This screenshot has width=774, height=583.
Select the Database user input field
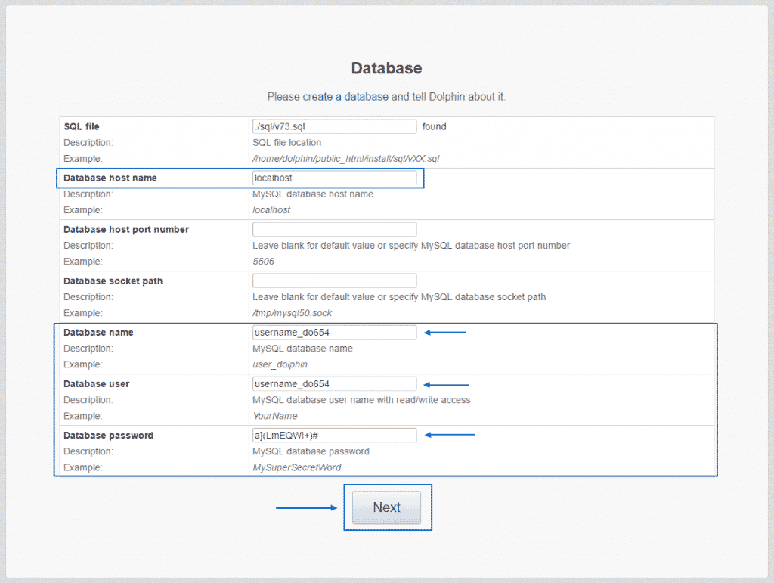coord(334,383)
